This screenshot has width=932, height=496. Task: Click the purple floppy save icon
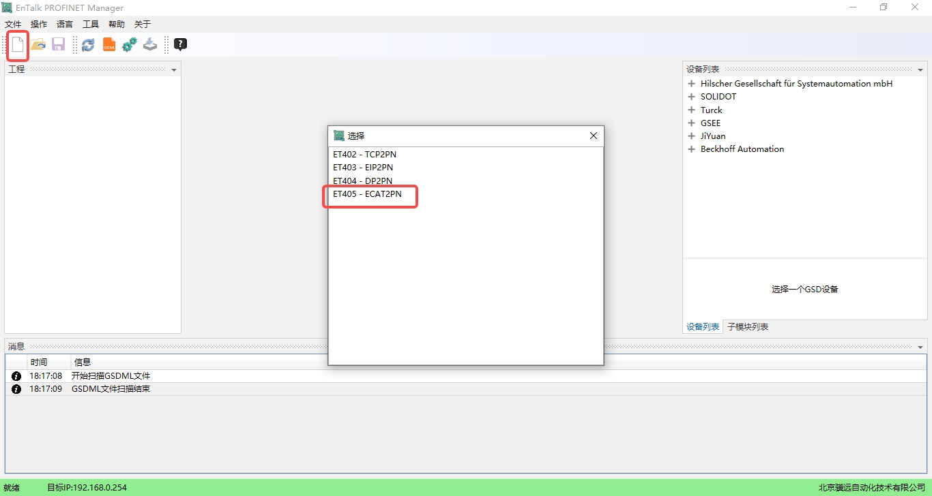58,45
